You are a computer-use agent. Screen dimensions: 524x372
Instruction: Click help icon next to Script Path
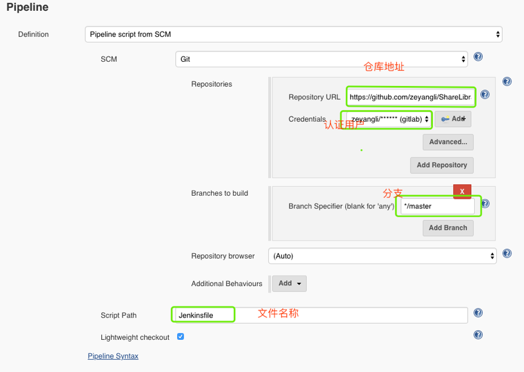478,313
